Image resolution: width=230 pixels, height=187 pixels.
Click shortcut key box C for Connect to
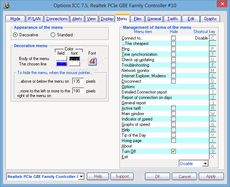[x=212, y=38]
